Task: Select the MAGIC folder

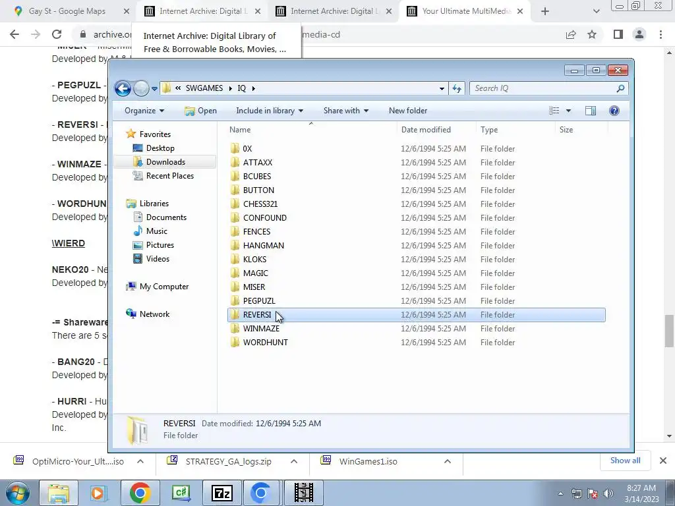Action: pos(255,273)
